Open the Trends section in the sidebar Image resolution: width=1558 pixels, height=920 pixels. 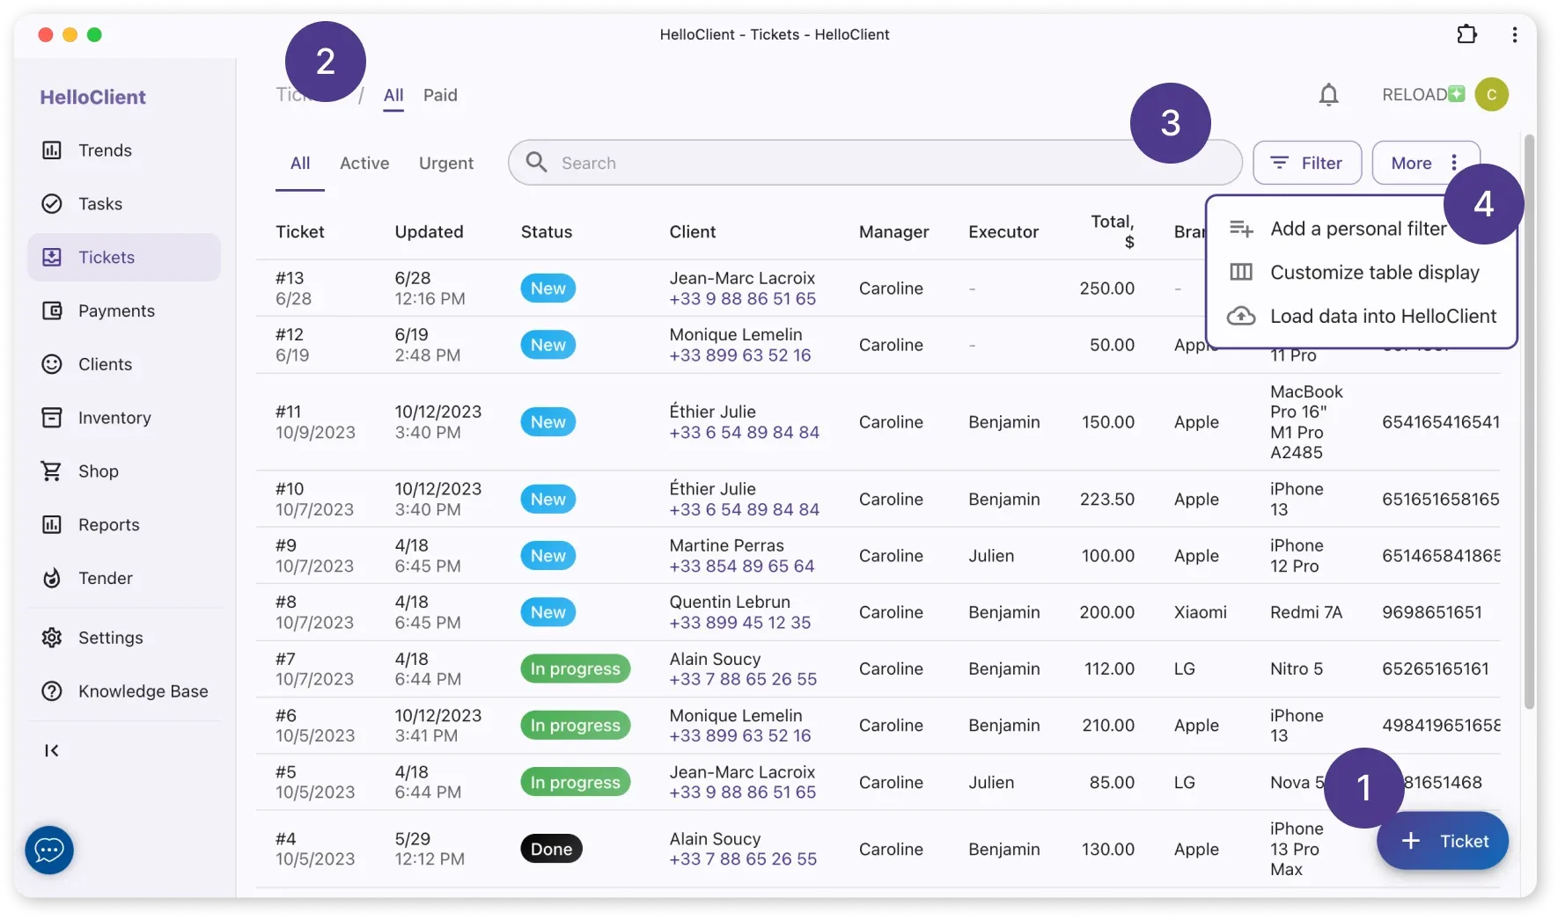pos(104,150)
